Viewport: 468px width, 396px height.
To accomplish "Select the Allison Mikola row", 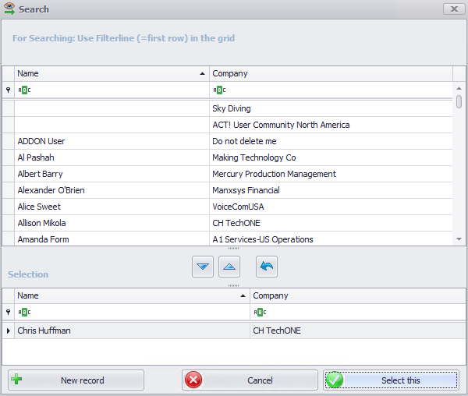I will (228, 224).
